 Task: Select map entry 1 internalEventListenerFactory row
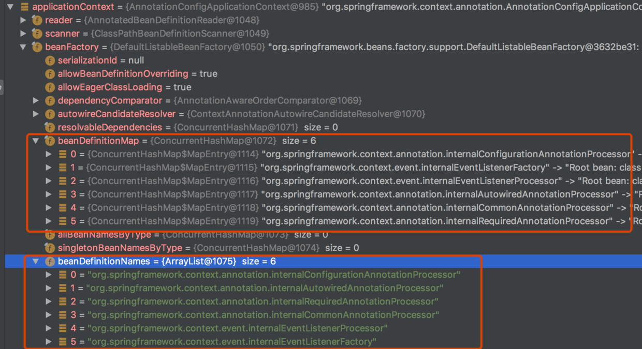(311, 168)
